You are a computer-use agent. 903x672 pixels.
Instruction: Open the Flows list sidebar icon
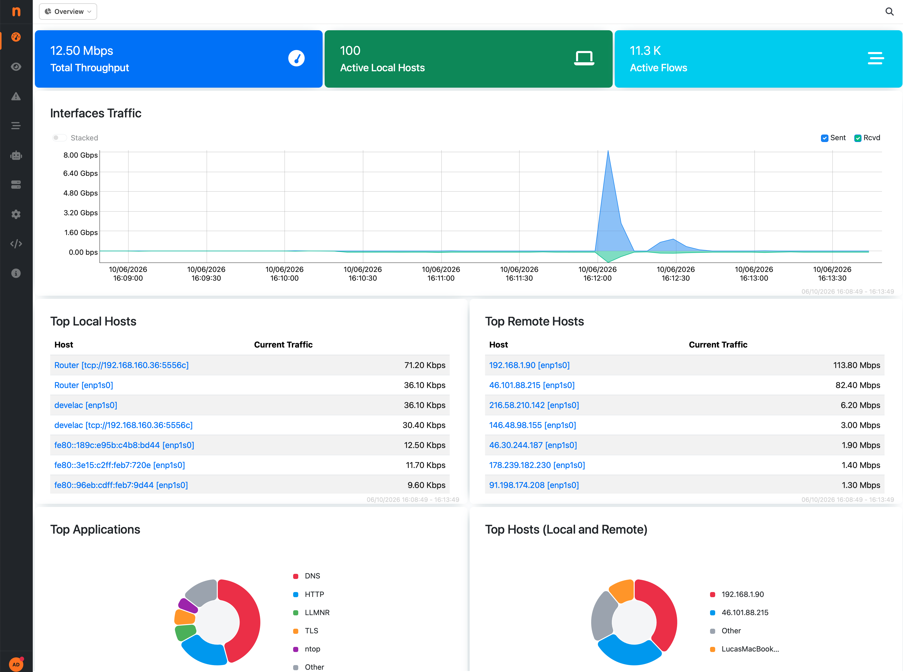pos(16,126)
